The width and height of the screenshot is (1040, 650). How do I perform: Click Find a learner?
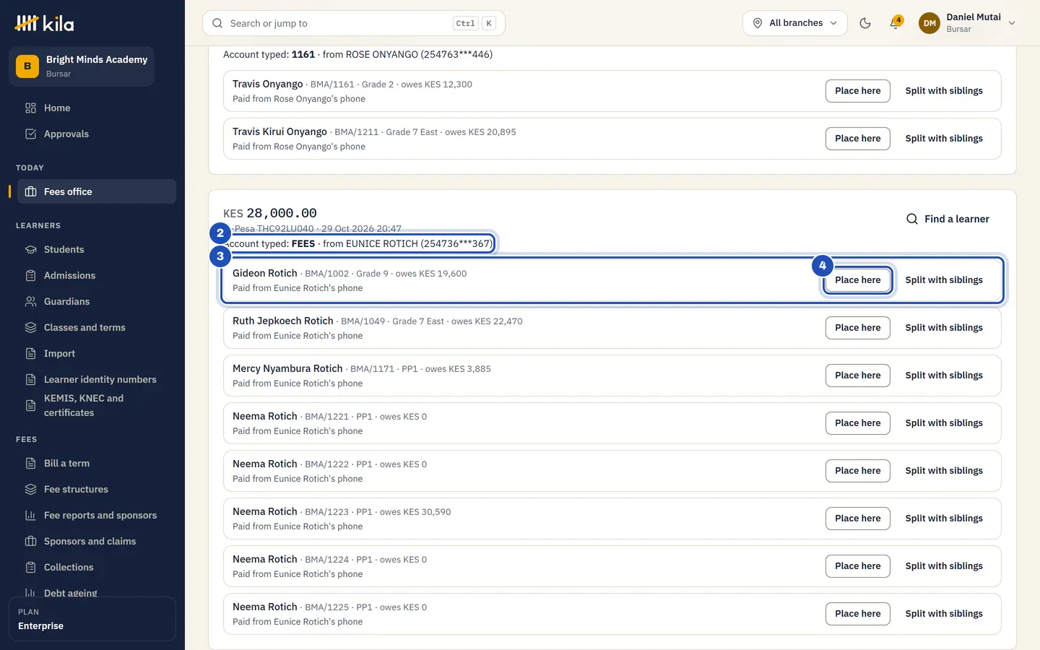[x=948, y=219]
